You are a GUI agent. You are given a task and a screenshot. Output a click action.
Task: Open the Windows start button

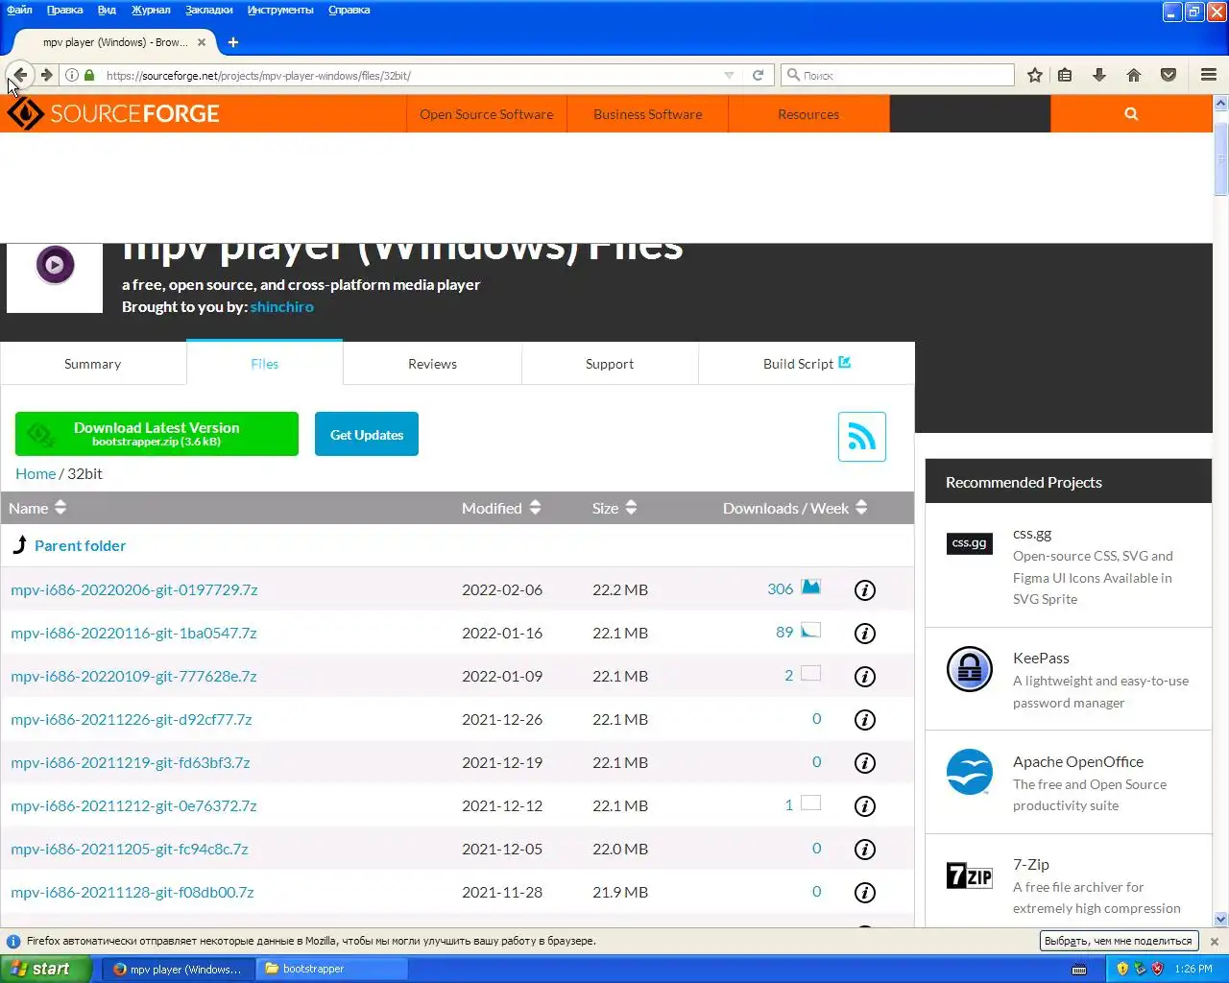click(x=46, y=969)
